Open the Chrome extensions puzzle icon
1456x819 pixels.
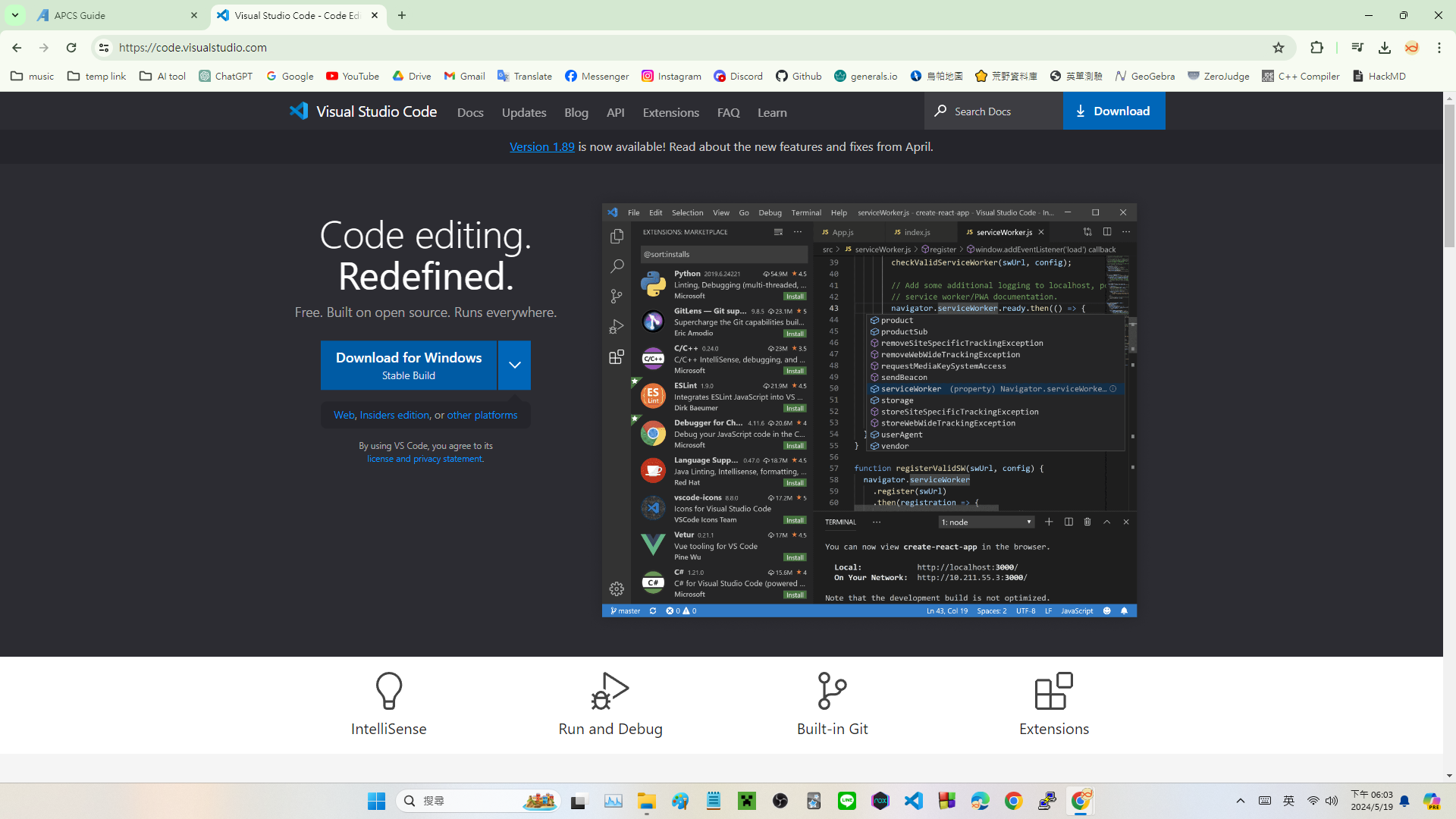[1316, 47]
